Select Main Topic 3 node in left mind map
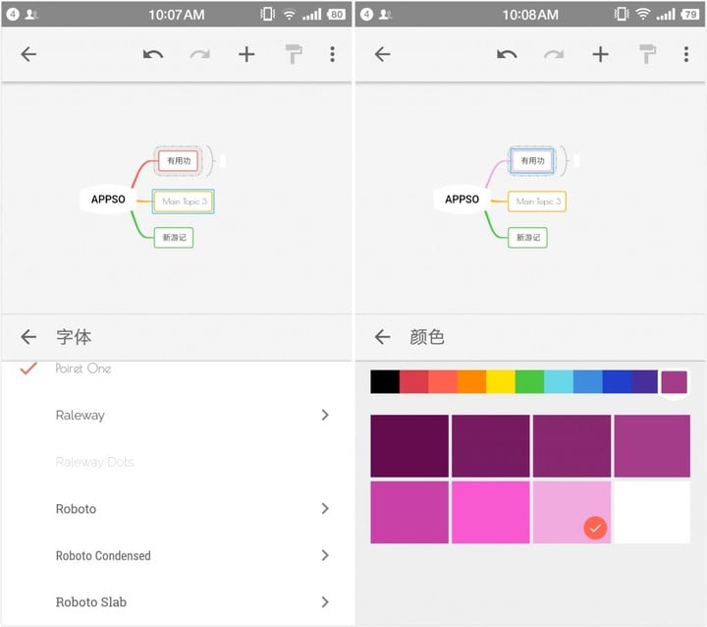The height and width of the screenshot is (627, 707). [x=184, y=201]
